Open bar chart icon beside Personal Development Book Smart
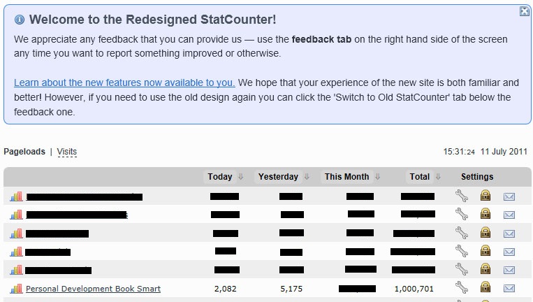The height and width of the screenshot is (302, 533). click(x=16, y=289)
